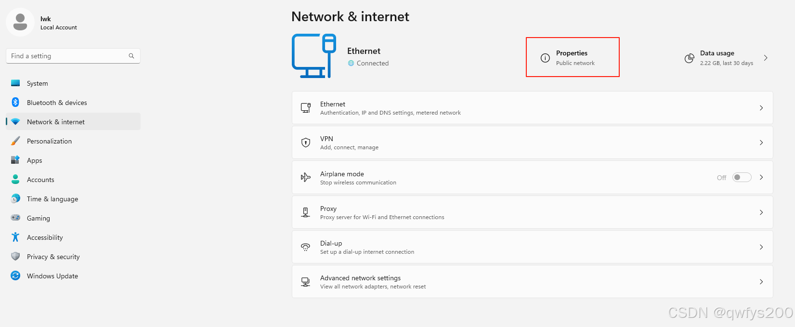
Task: Click the Gaming controller icon
Action: (15, 218)
